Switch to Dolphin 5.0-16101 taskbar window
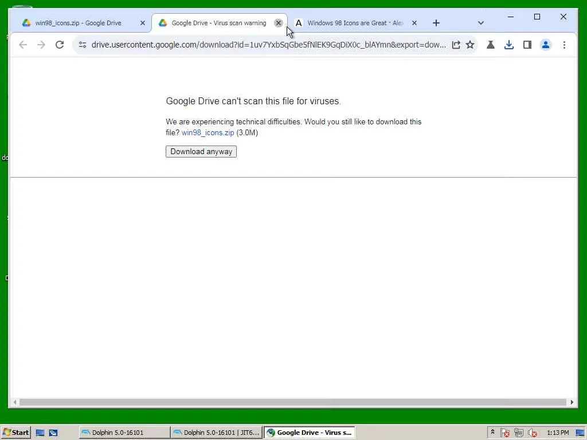The height and width of the screenshot is (440, 587). click(124, 433)
